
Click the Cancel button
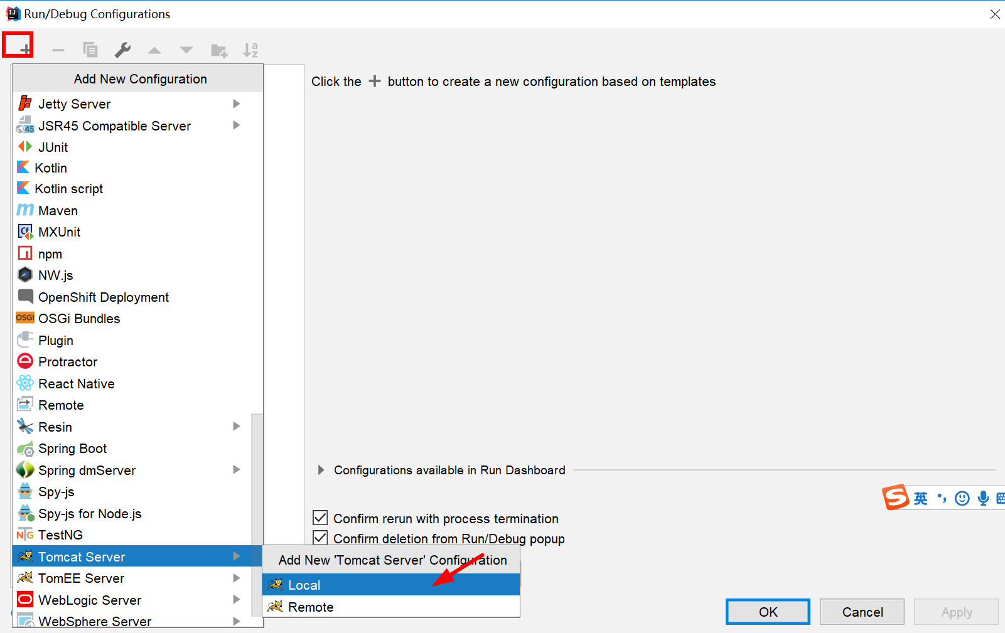pos(862,612)
